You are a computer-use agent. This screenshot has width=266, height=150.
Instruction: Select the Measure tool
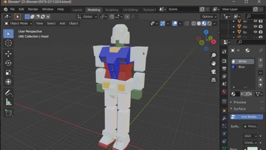coord(8,102)
